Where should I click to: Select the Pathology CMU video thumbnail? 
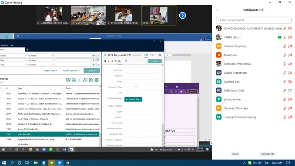88,15
